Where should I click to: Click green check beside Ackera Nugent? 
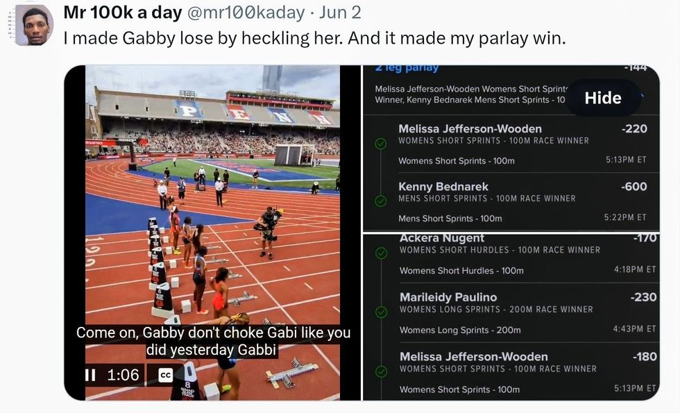pos(381,253)
